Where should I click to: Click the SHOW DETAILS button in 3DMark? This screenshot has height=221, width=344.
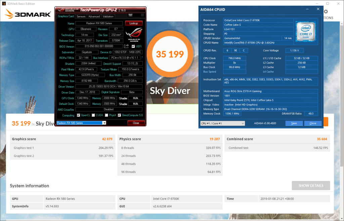click(311, 186)
